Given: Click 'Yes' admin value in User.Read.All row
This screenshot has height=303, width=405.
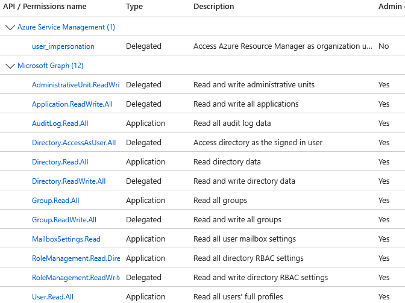Looking at the screenshot, I should coord(384,297).
